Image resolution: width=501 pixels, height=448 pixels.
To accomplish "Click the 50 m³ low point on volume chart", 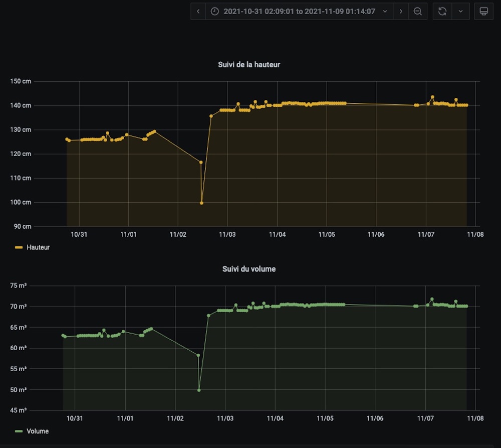I will pos(199,390).
